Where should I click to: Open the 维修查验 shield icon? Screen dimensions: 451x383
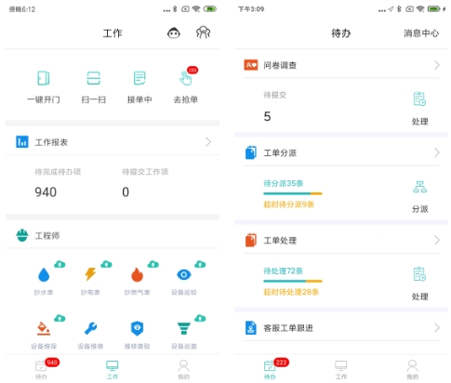[x=137, y=328]
